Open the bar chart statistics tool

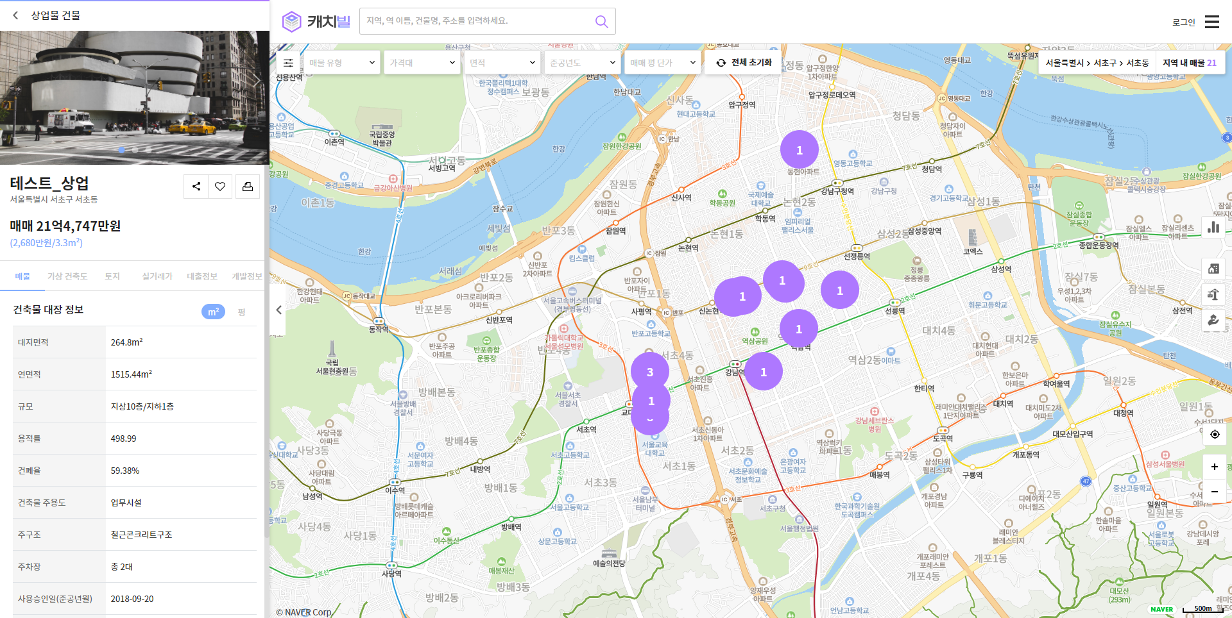(x=1213, y=227)
